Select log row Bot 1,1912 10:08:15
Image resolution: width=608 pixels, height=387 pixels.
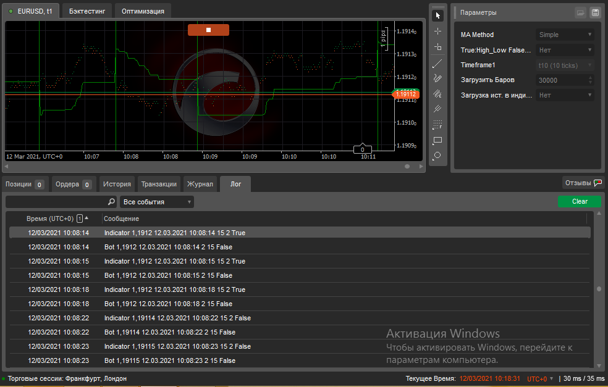[x=300, y=275]
